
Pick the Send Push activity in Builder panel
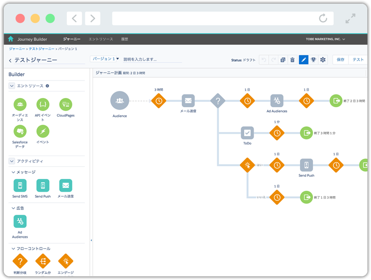(43, 185)
